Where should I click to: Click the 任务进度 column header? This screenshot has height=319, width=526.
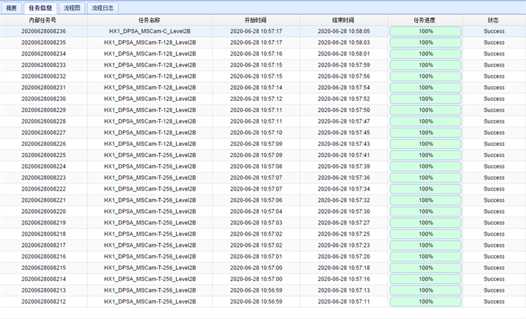tap(425, 20)
